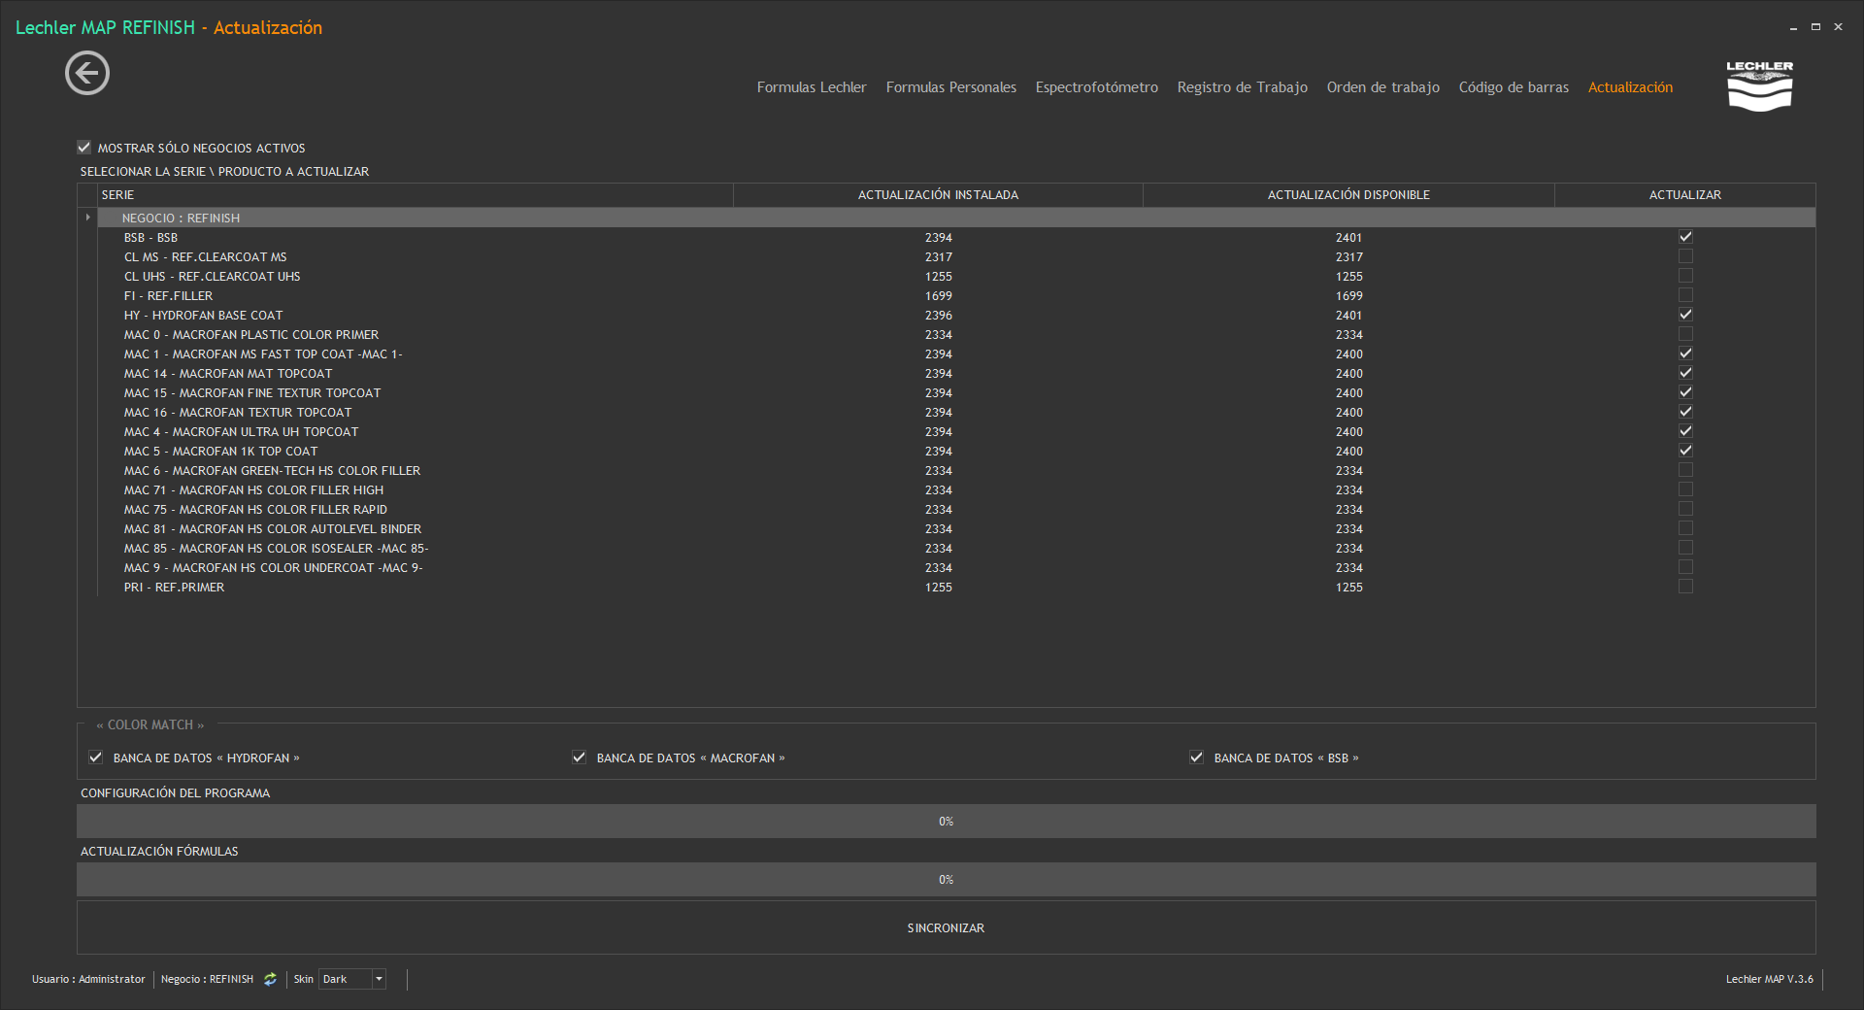Maximize the application window
The image size is (1864, 1010).
pyautogui.click(x=1815, y=27)
